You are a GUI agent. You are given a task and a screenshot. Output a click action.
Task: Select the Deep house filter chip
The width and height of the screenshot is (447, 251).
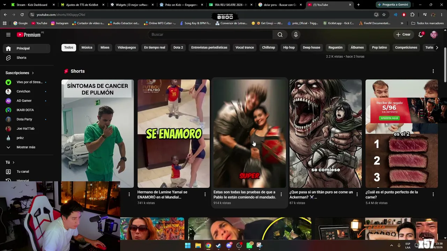click(x=312, y=47)
